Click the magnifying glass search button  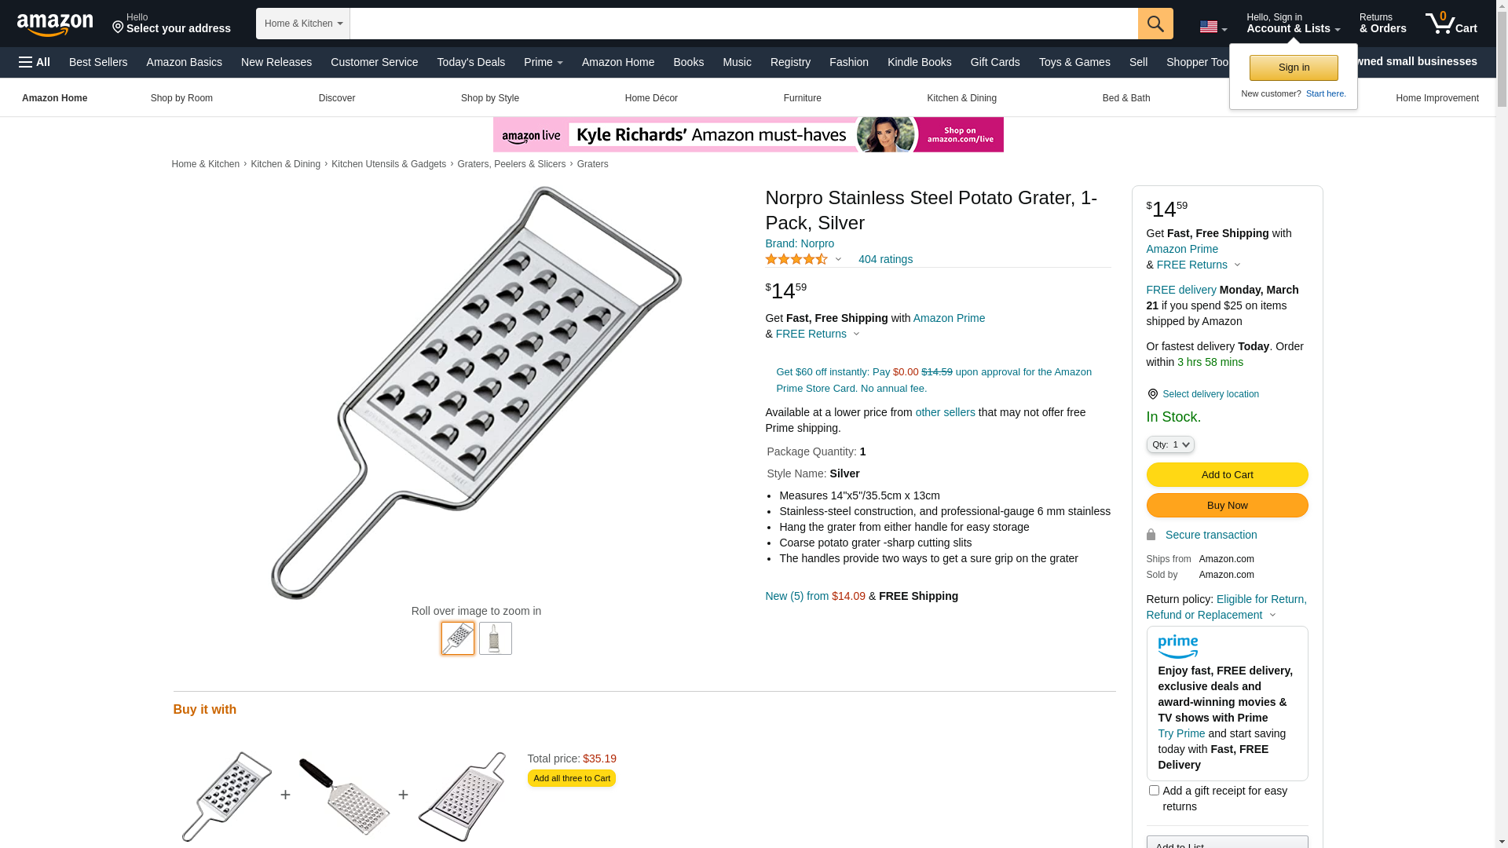(1155, 24)
